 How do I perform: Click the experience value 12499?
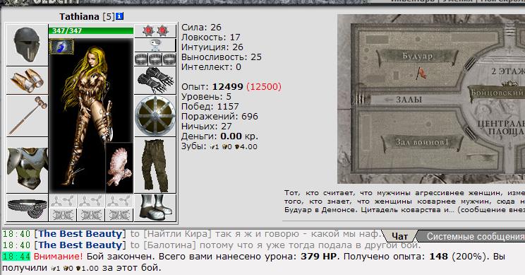[x=227, y=86]
